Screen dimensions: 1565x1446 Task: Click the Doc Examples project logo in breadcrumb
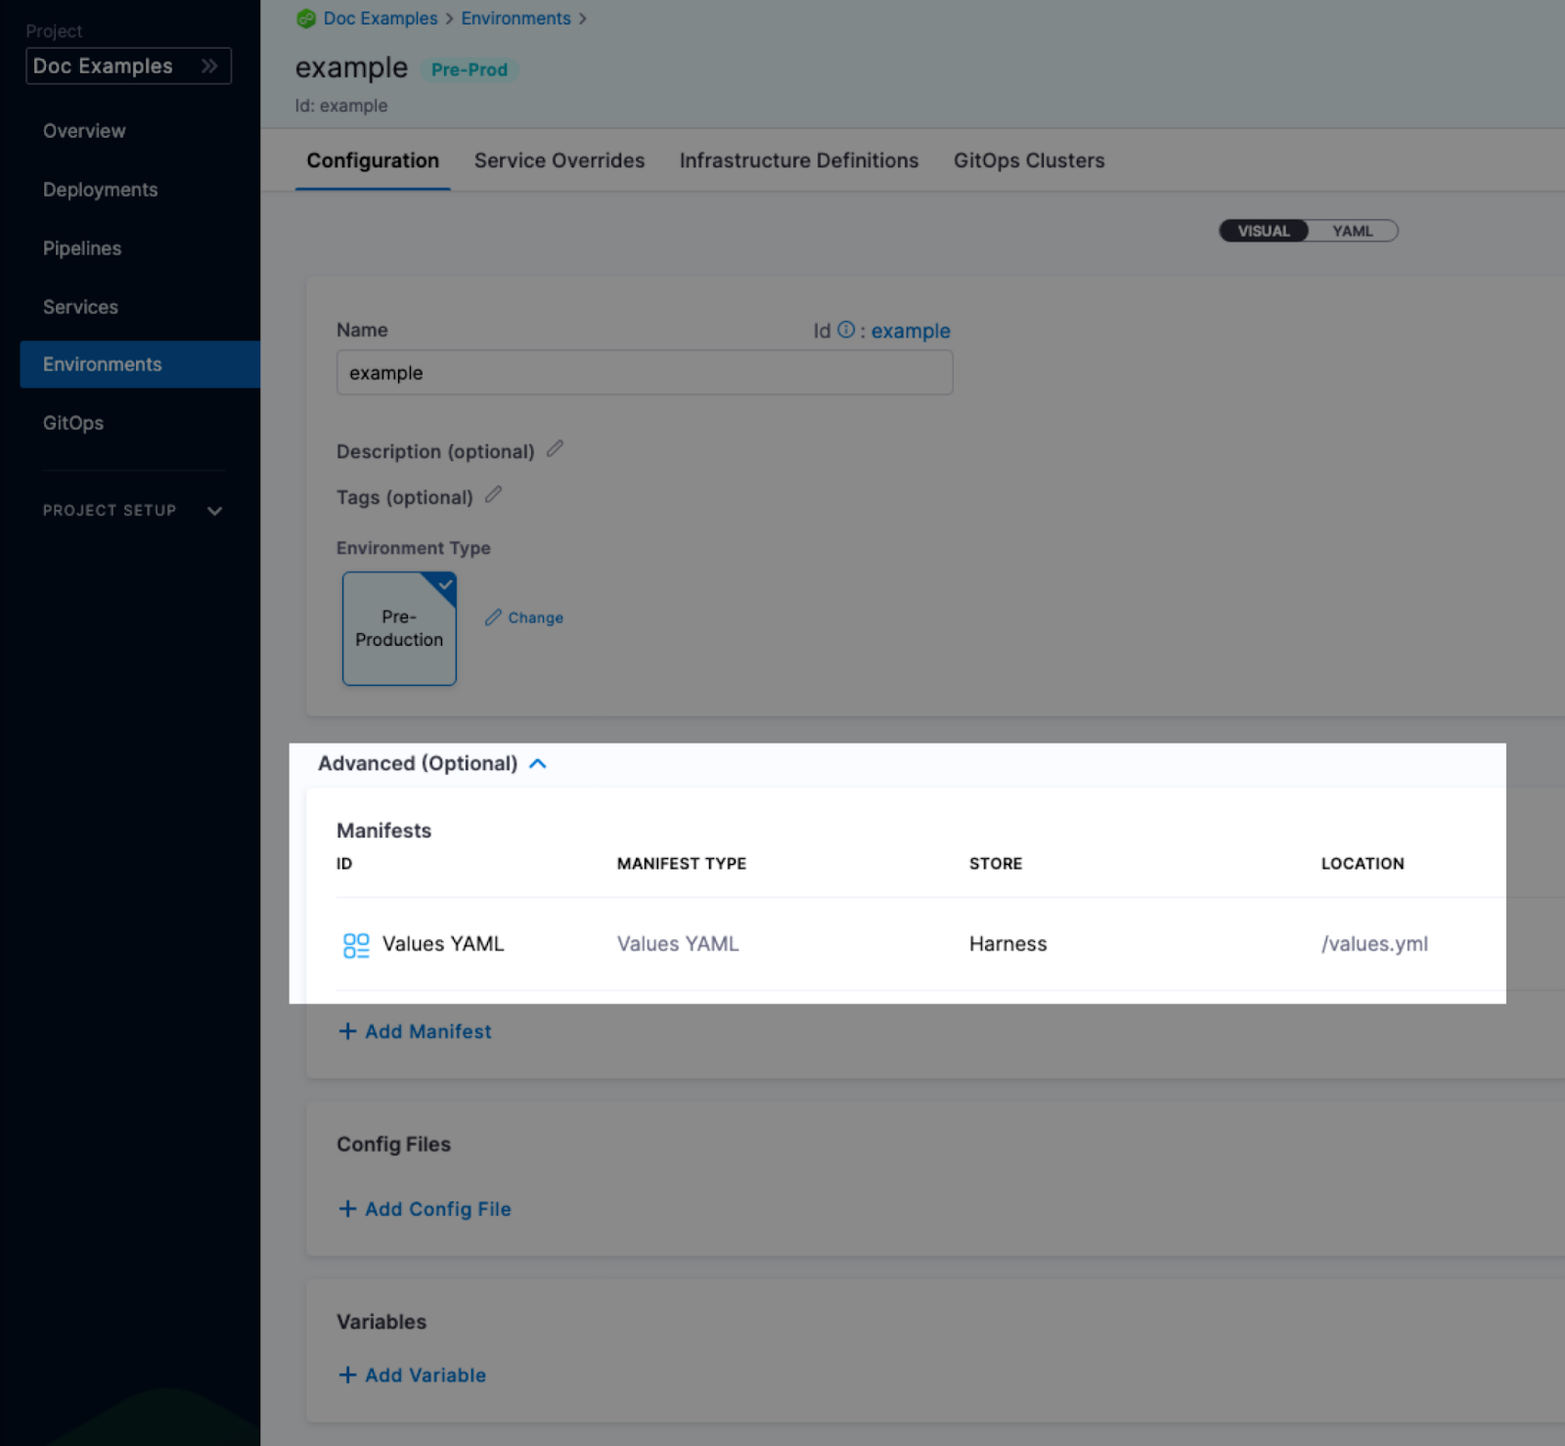click(x=306, y=19)
